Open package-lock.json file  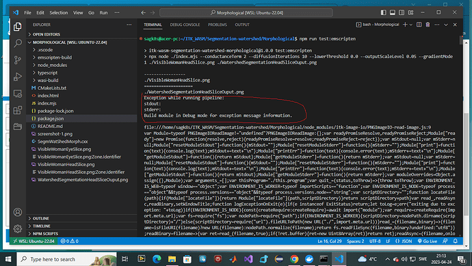point(81,111)
